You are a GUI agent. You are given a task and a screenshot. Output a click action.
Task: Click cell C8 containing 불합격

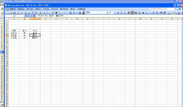(35, 37)
